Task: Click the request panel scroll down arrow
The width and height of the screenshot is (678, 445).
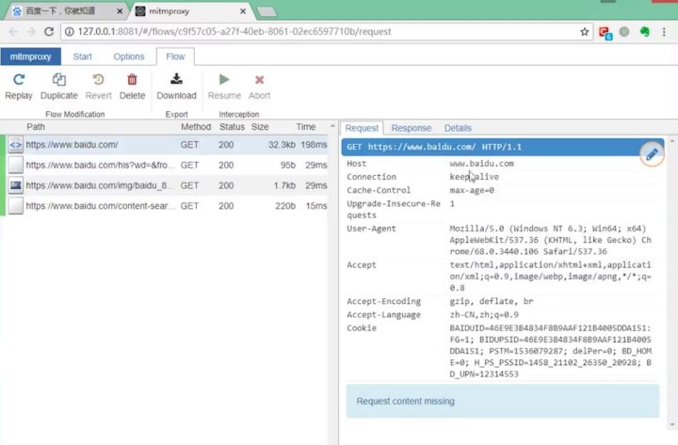Action: (672, 424)
